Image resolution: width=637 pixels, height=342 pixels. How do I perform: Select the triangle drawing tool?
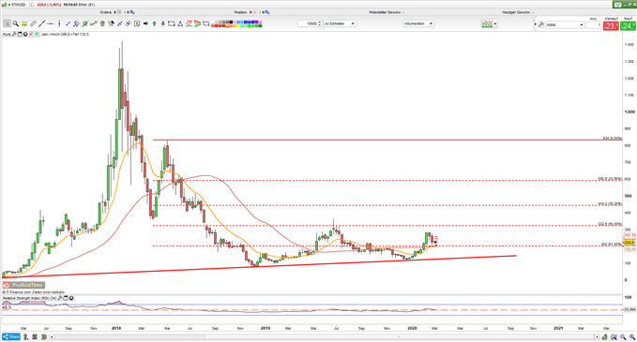click(x=180, y=24)
